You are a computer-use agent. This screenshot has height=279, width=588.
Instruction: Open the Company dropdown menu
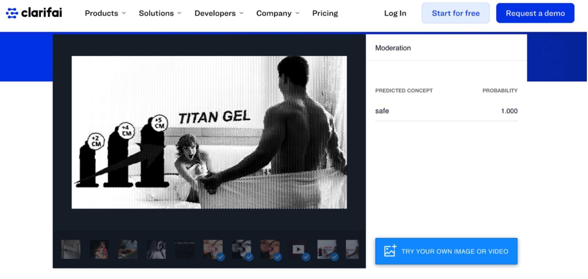278,13
